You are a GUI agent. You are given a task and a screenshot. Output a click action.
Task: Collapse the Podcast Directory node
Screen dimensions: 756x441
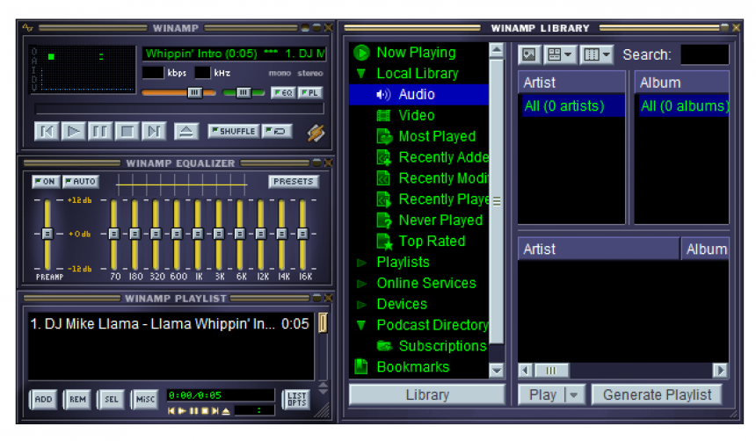(361, 325)
